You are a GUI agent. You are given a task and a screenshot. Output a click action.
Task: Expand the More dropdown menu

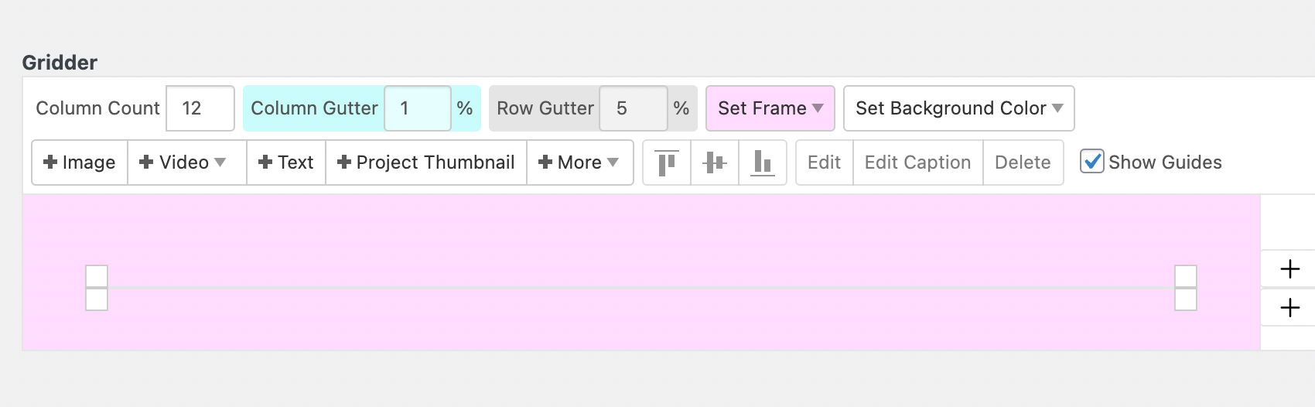(x=579, y=162)
